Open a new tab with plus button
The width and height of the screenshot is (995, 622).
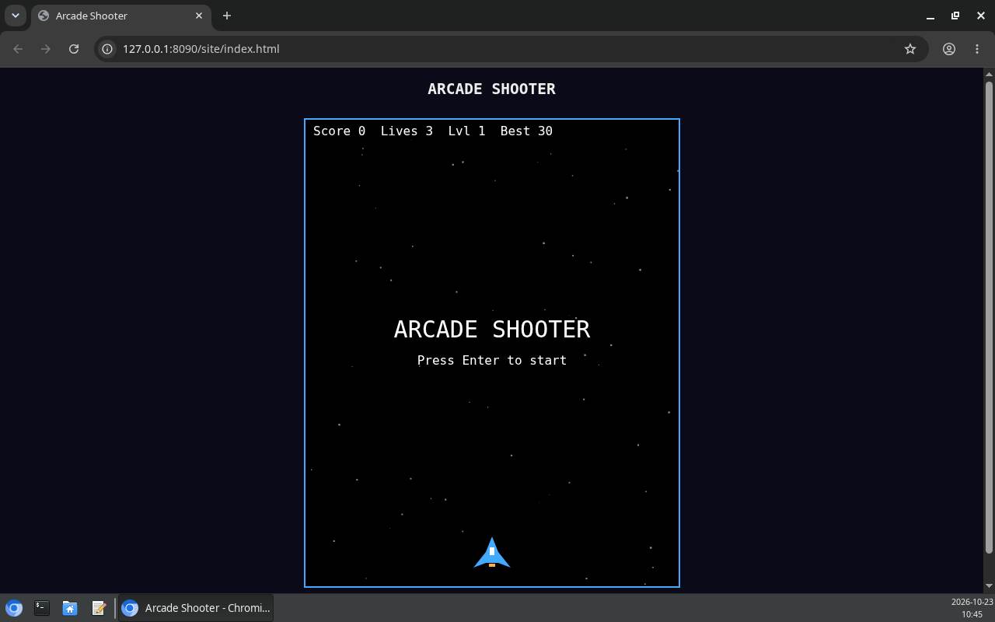click(x=227, y=16)
